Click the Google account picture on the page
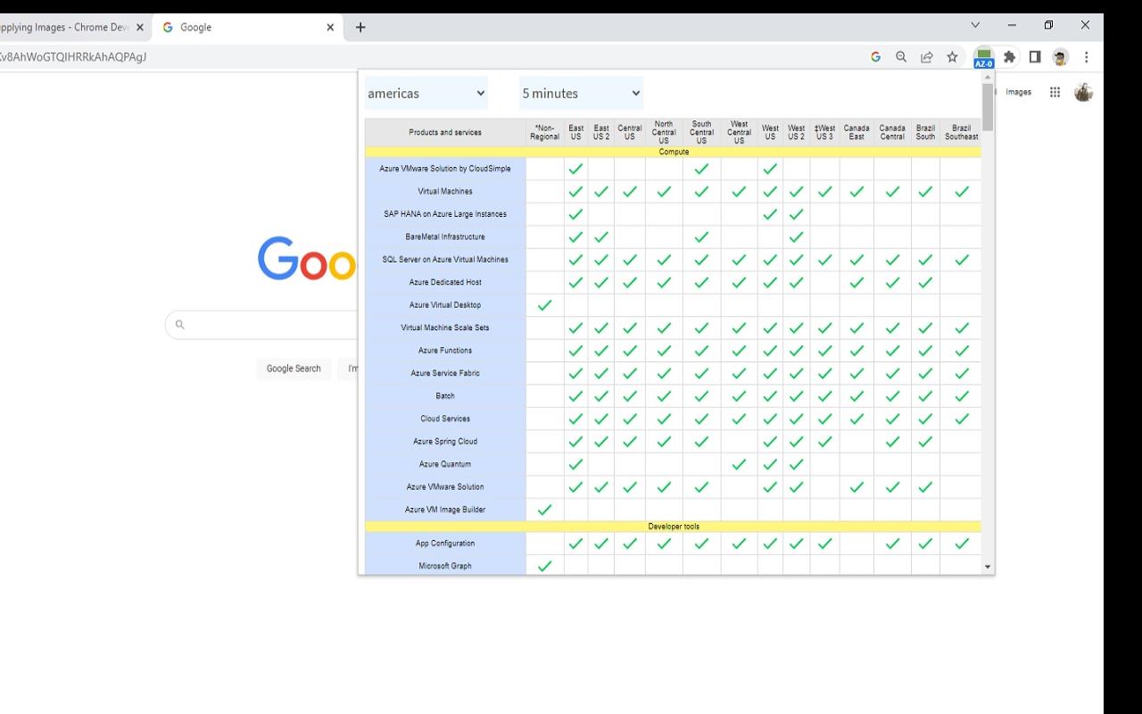 (x=1083, y=92)
